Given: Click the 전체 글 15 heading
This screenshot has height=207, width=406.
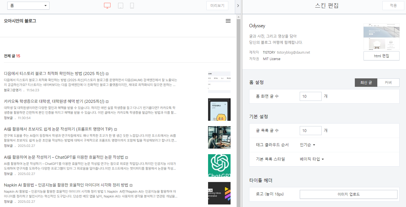Looking at the screenshot, I should [x=12, y=56].
